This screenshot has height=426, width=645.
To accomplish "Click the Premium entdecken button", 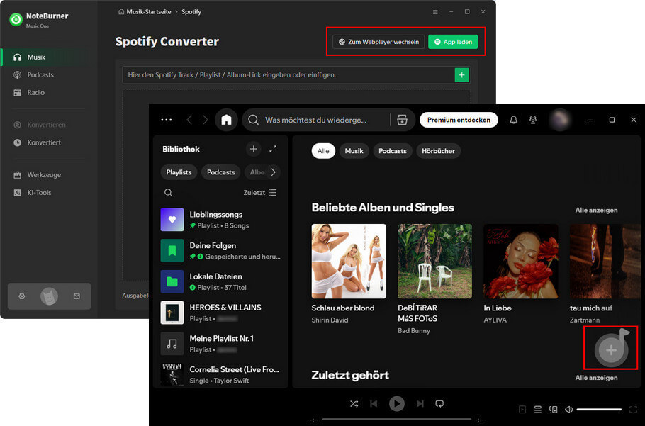I will click(459, 120).
